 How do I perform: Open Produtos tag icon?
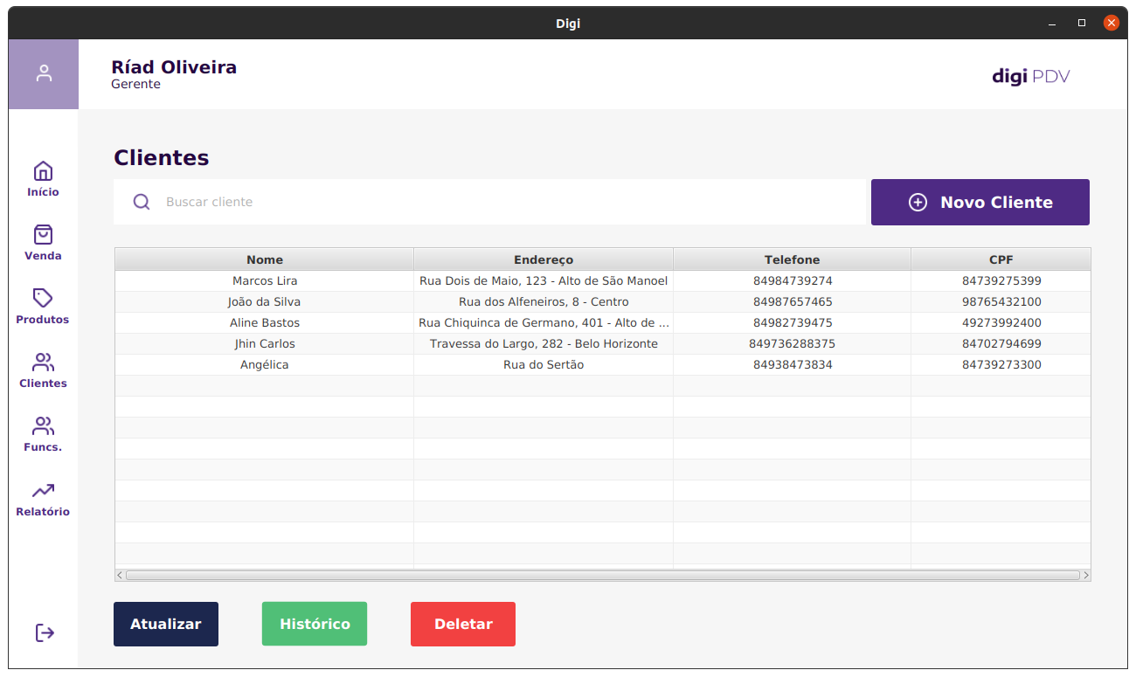43,298
